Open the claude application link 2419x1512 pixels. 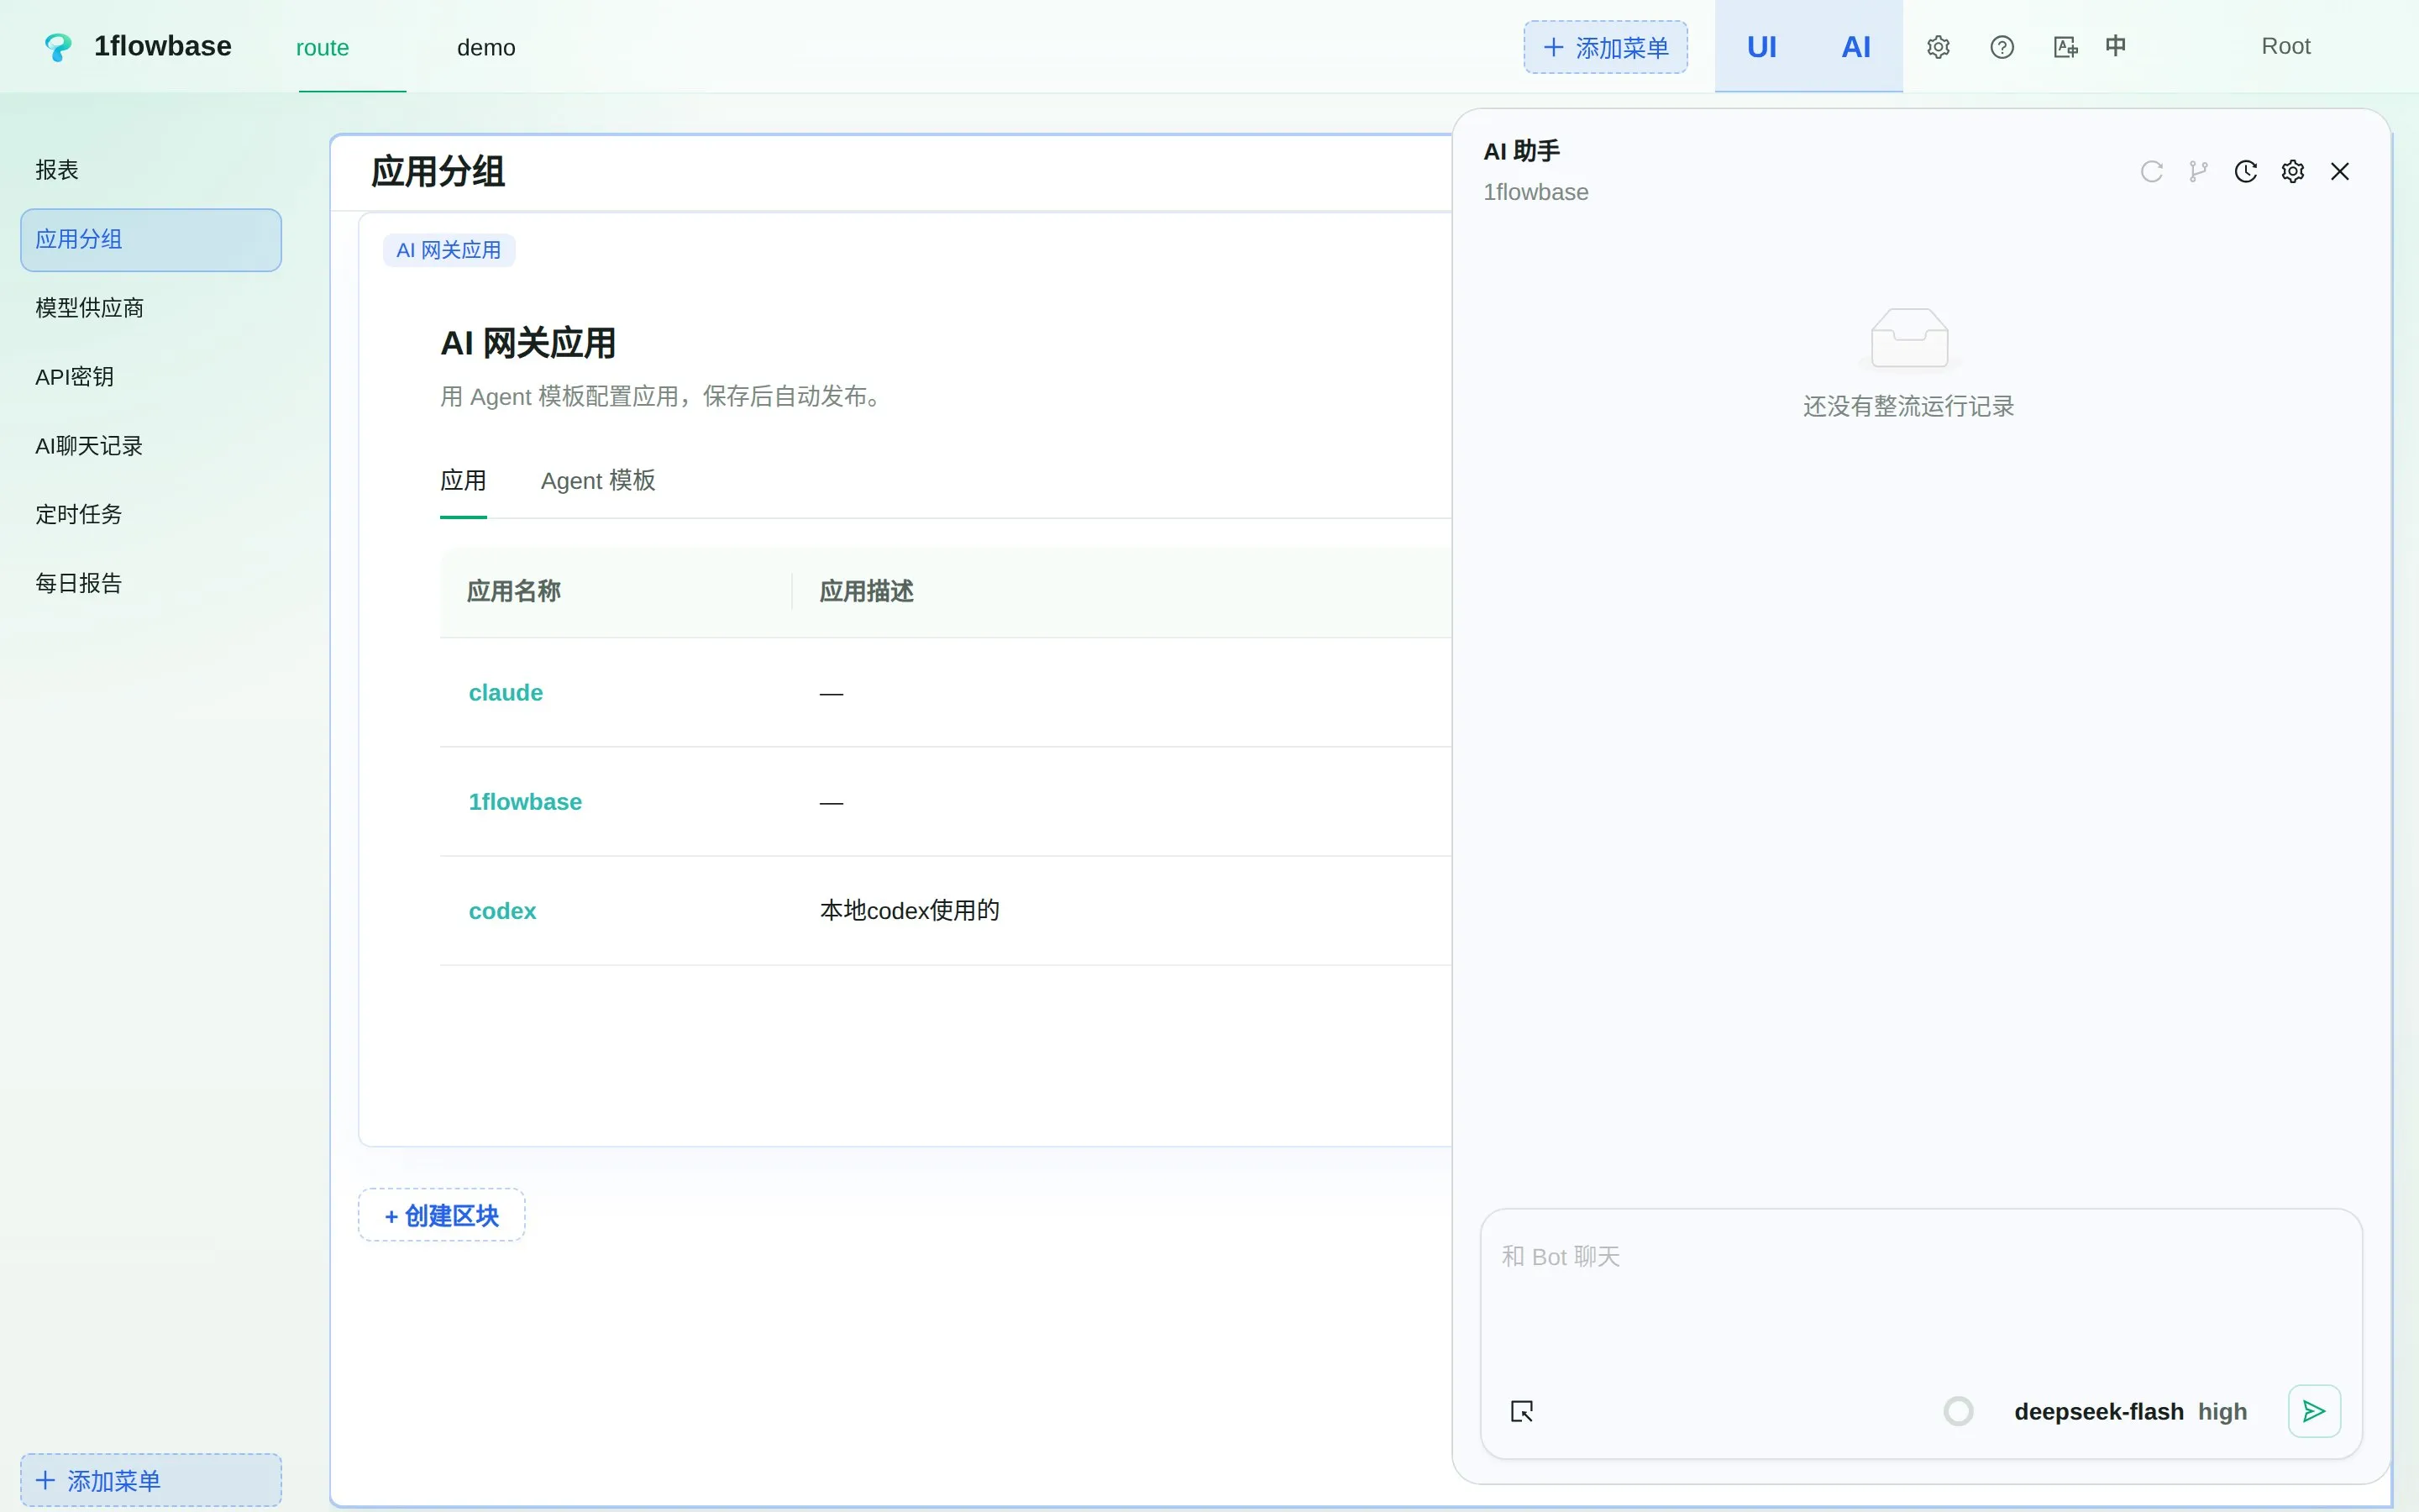click(x=506, y=693)
